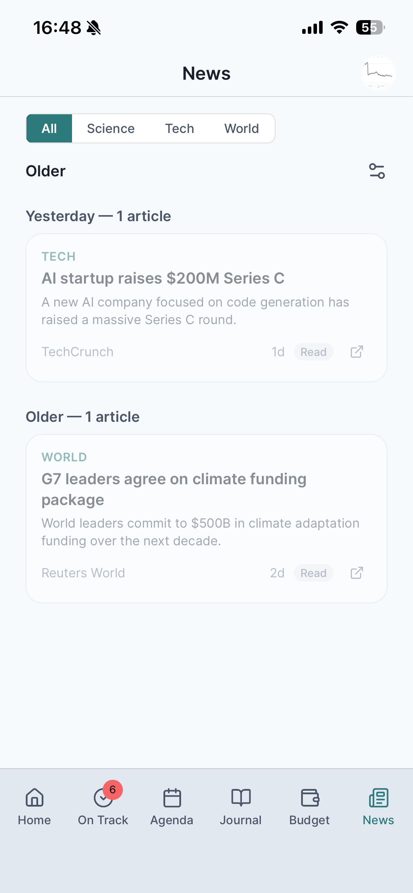The width and height of the screenshot is (413, 893).
Task: Select the All news filter
Action: pos(49,128)
